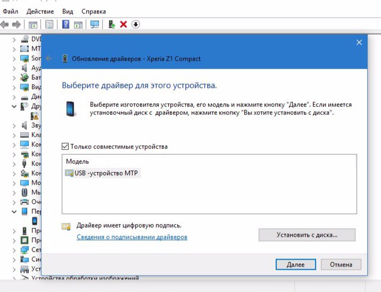The width and height of the screenshot is (381, 292).
Task: Click the printer icon beside Оч
Action: pyautogui.click(x=24, y=202)
